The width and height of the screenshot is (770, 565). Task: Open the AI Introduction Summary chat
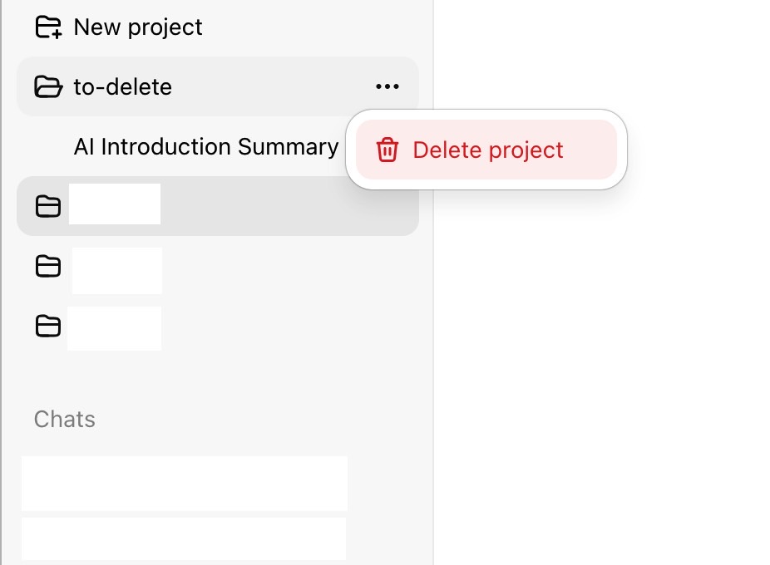[205, 147]
